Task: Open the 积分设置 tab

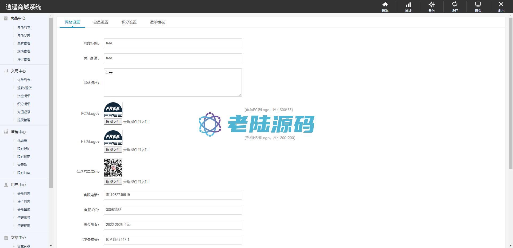Action: (x=129, y=22)
